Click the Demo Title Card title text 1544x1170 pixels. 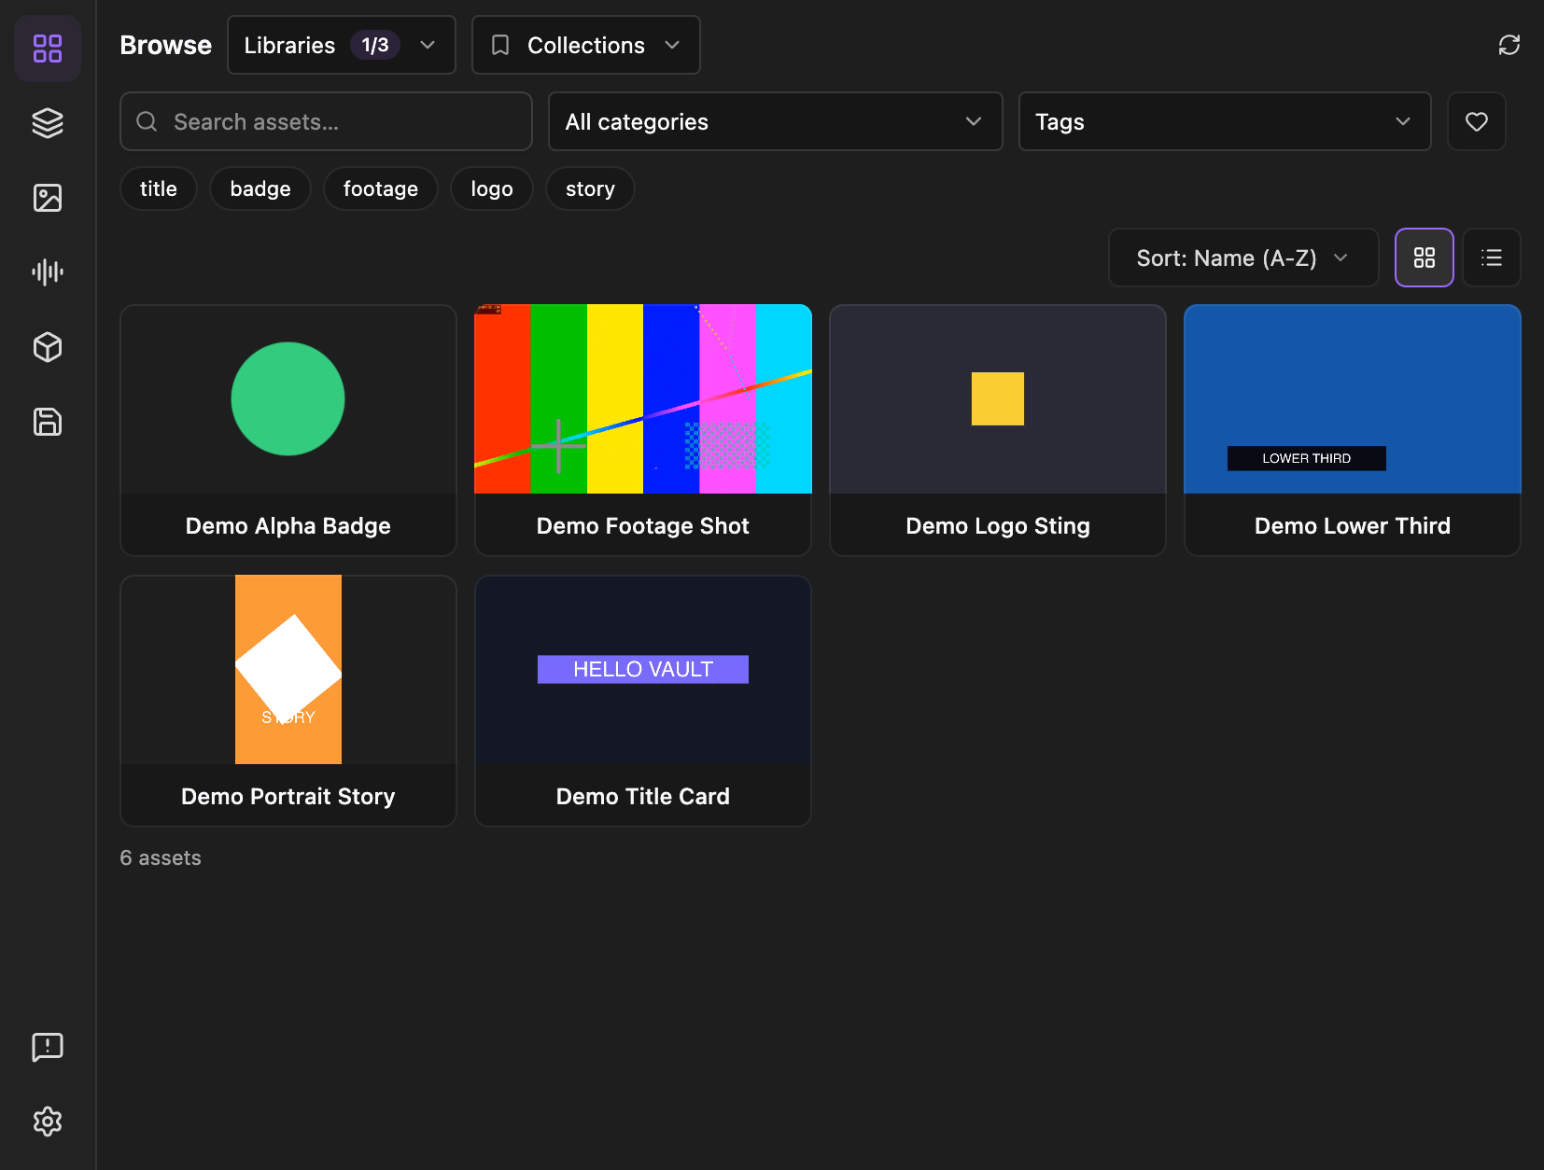point(643,797)
